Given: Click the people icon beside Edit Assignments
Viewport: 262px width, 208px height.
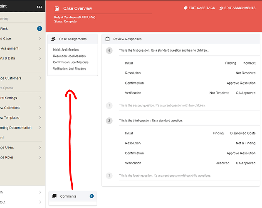Looking at the screenshot, I should coord(221,8).
